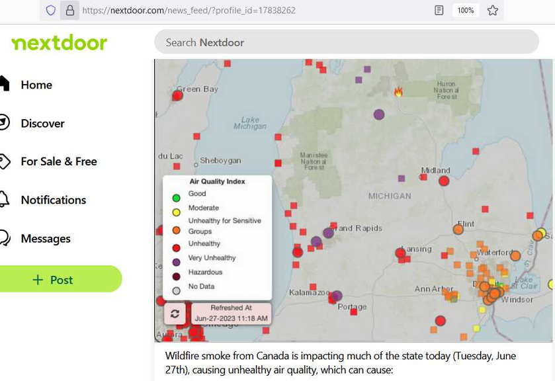Click the Windsor city label
555x381 pixels.
(517, 300)
